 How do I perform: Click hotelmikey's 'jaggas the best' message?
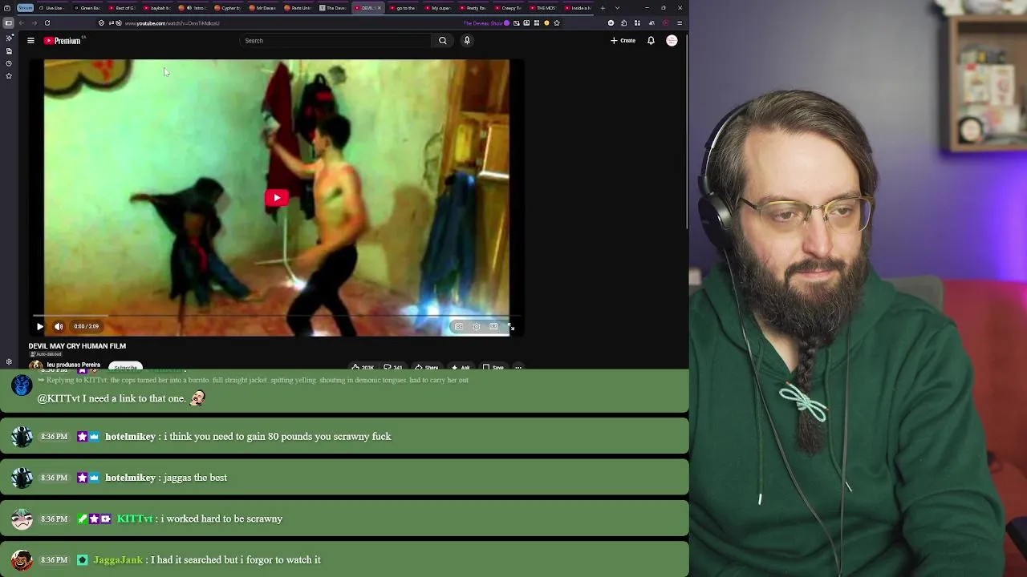click(x=196, y=478)
